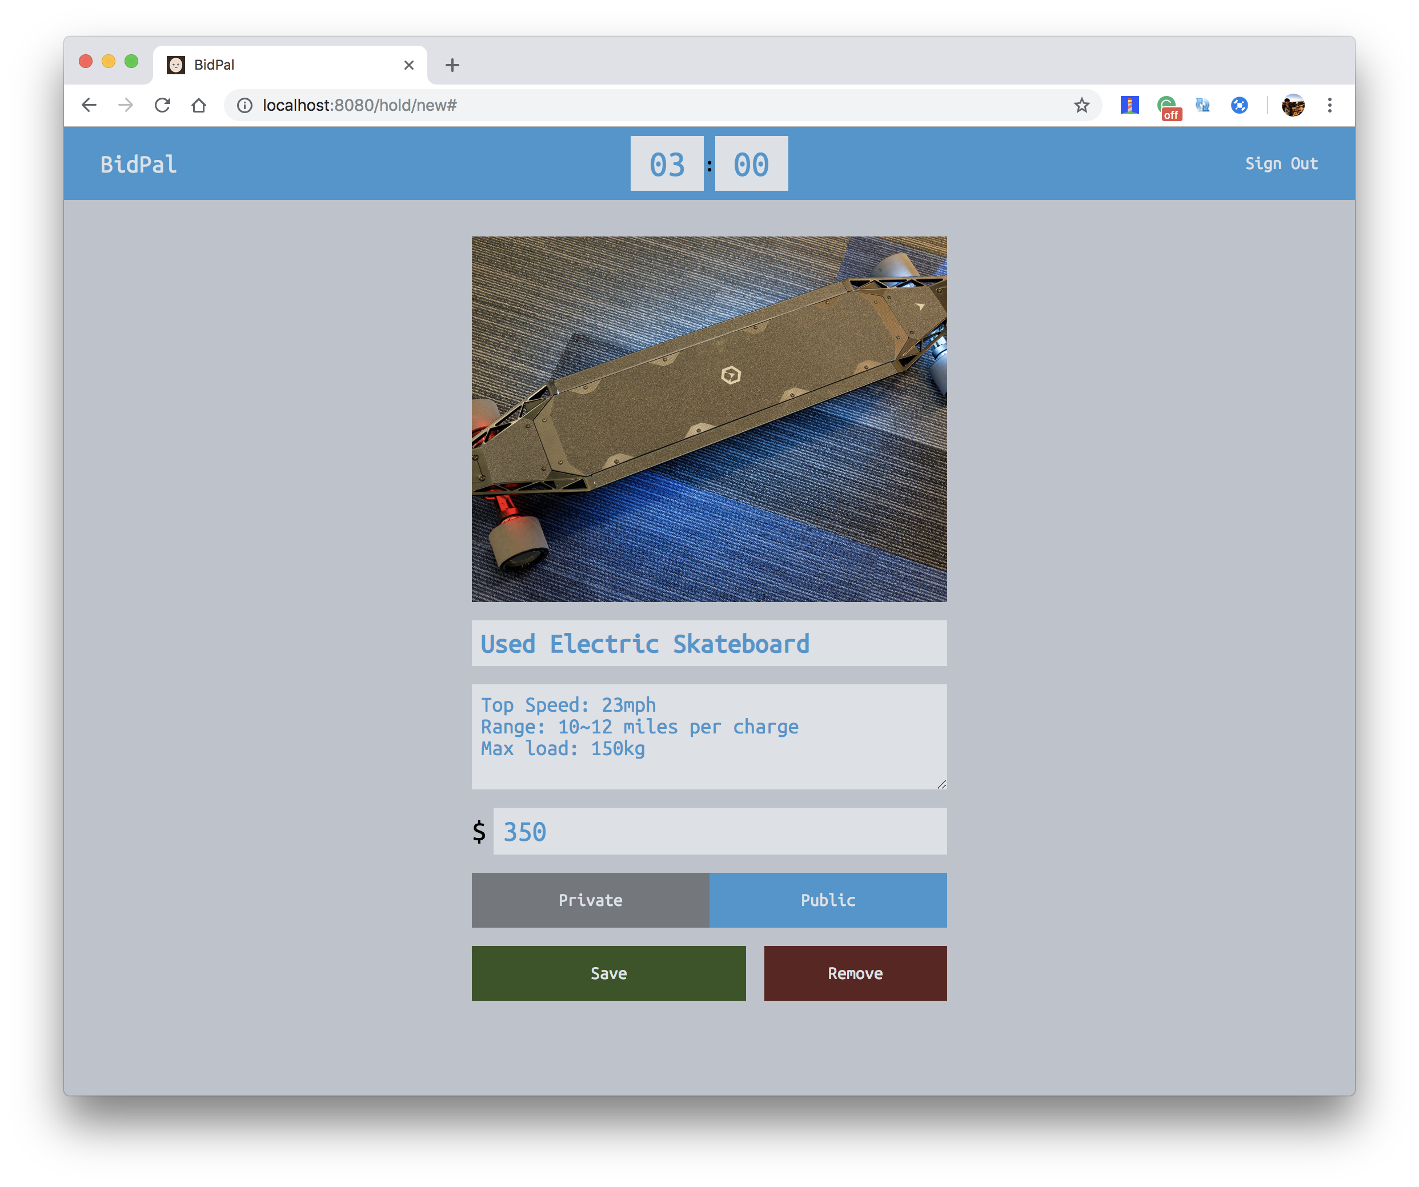Edit the Used Electric Skateboard title field
This screenshot has height=1187, width=1419.
709,643
